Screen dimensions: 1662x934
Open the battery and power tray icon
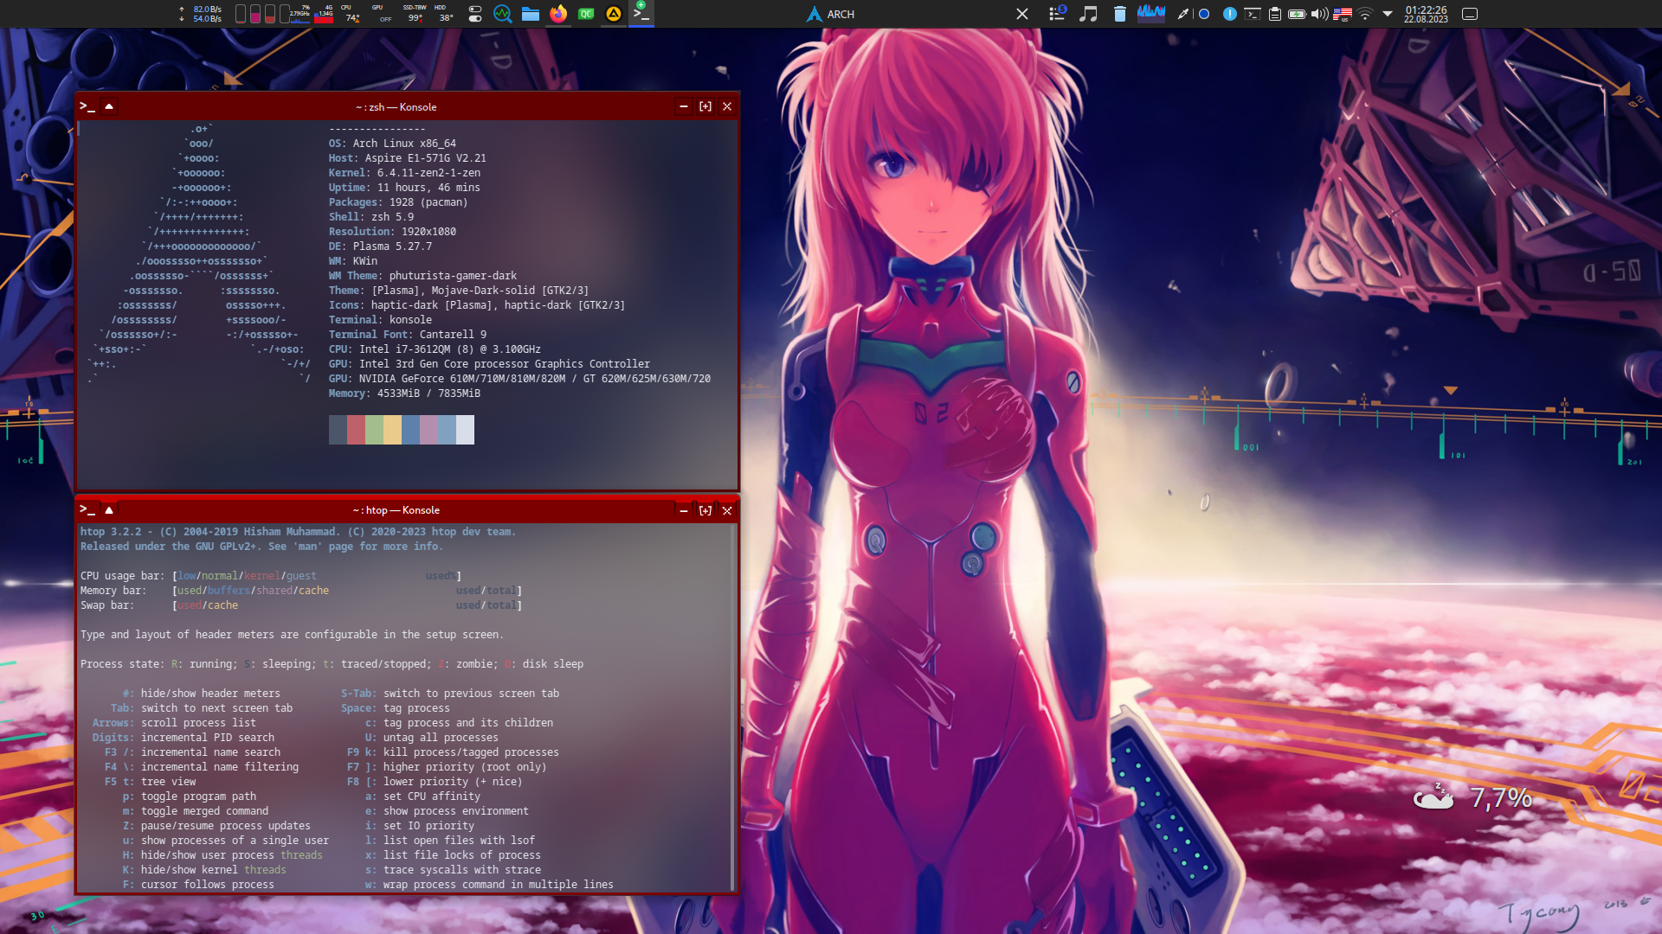tap(1297, 14)
